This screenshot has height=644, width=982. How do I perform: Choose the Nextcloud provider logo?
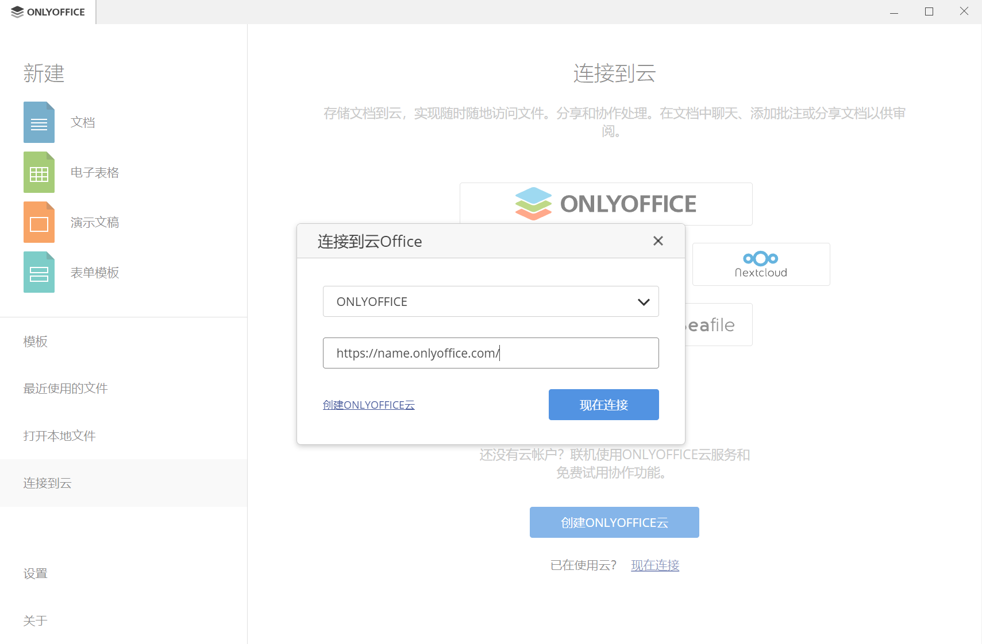tap(761, 264)
